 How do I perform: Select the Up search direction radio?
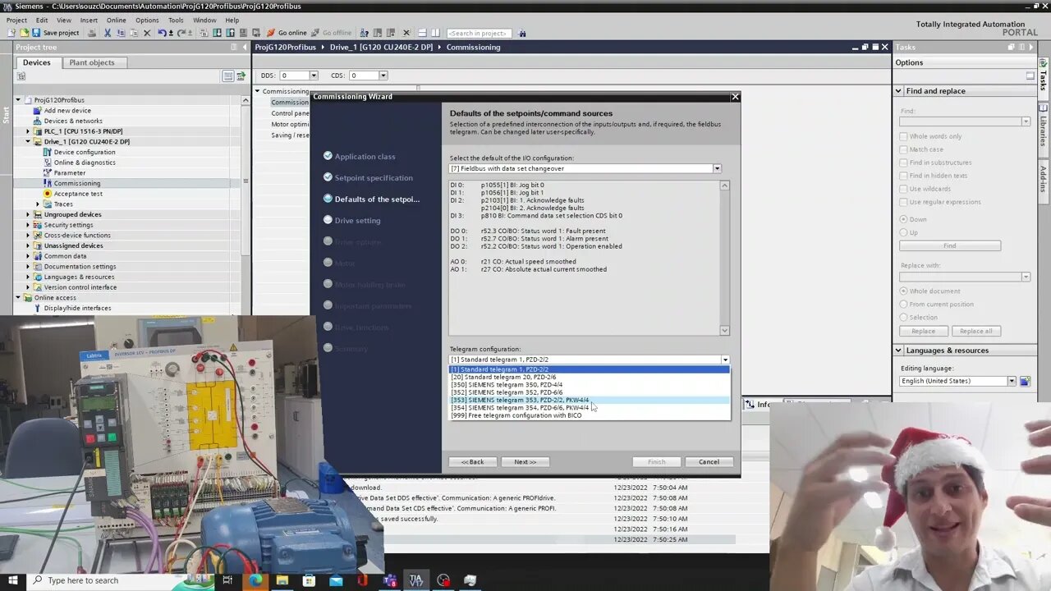click(x=904, y=232)
